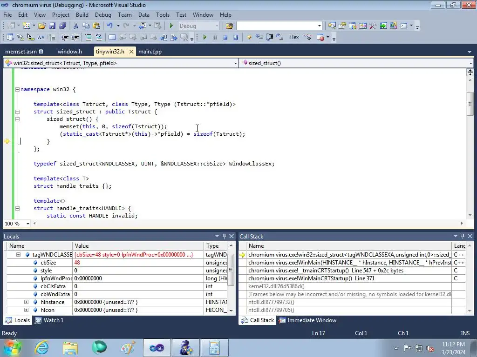477x357 pixels.
Task: Toggle Hex display in debug toolbar
Action: tap(294, 37)
